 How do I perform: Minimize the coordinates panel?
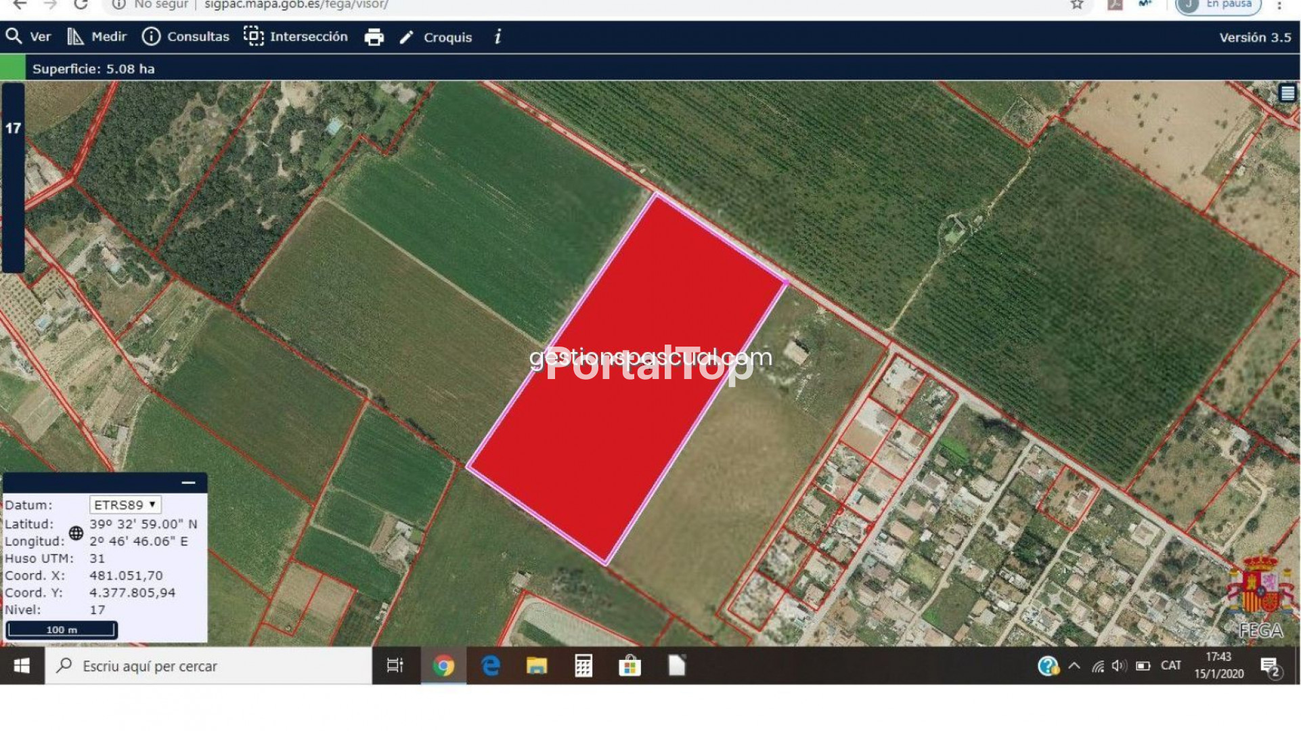click(x=188, y=483)
